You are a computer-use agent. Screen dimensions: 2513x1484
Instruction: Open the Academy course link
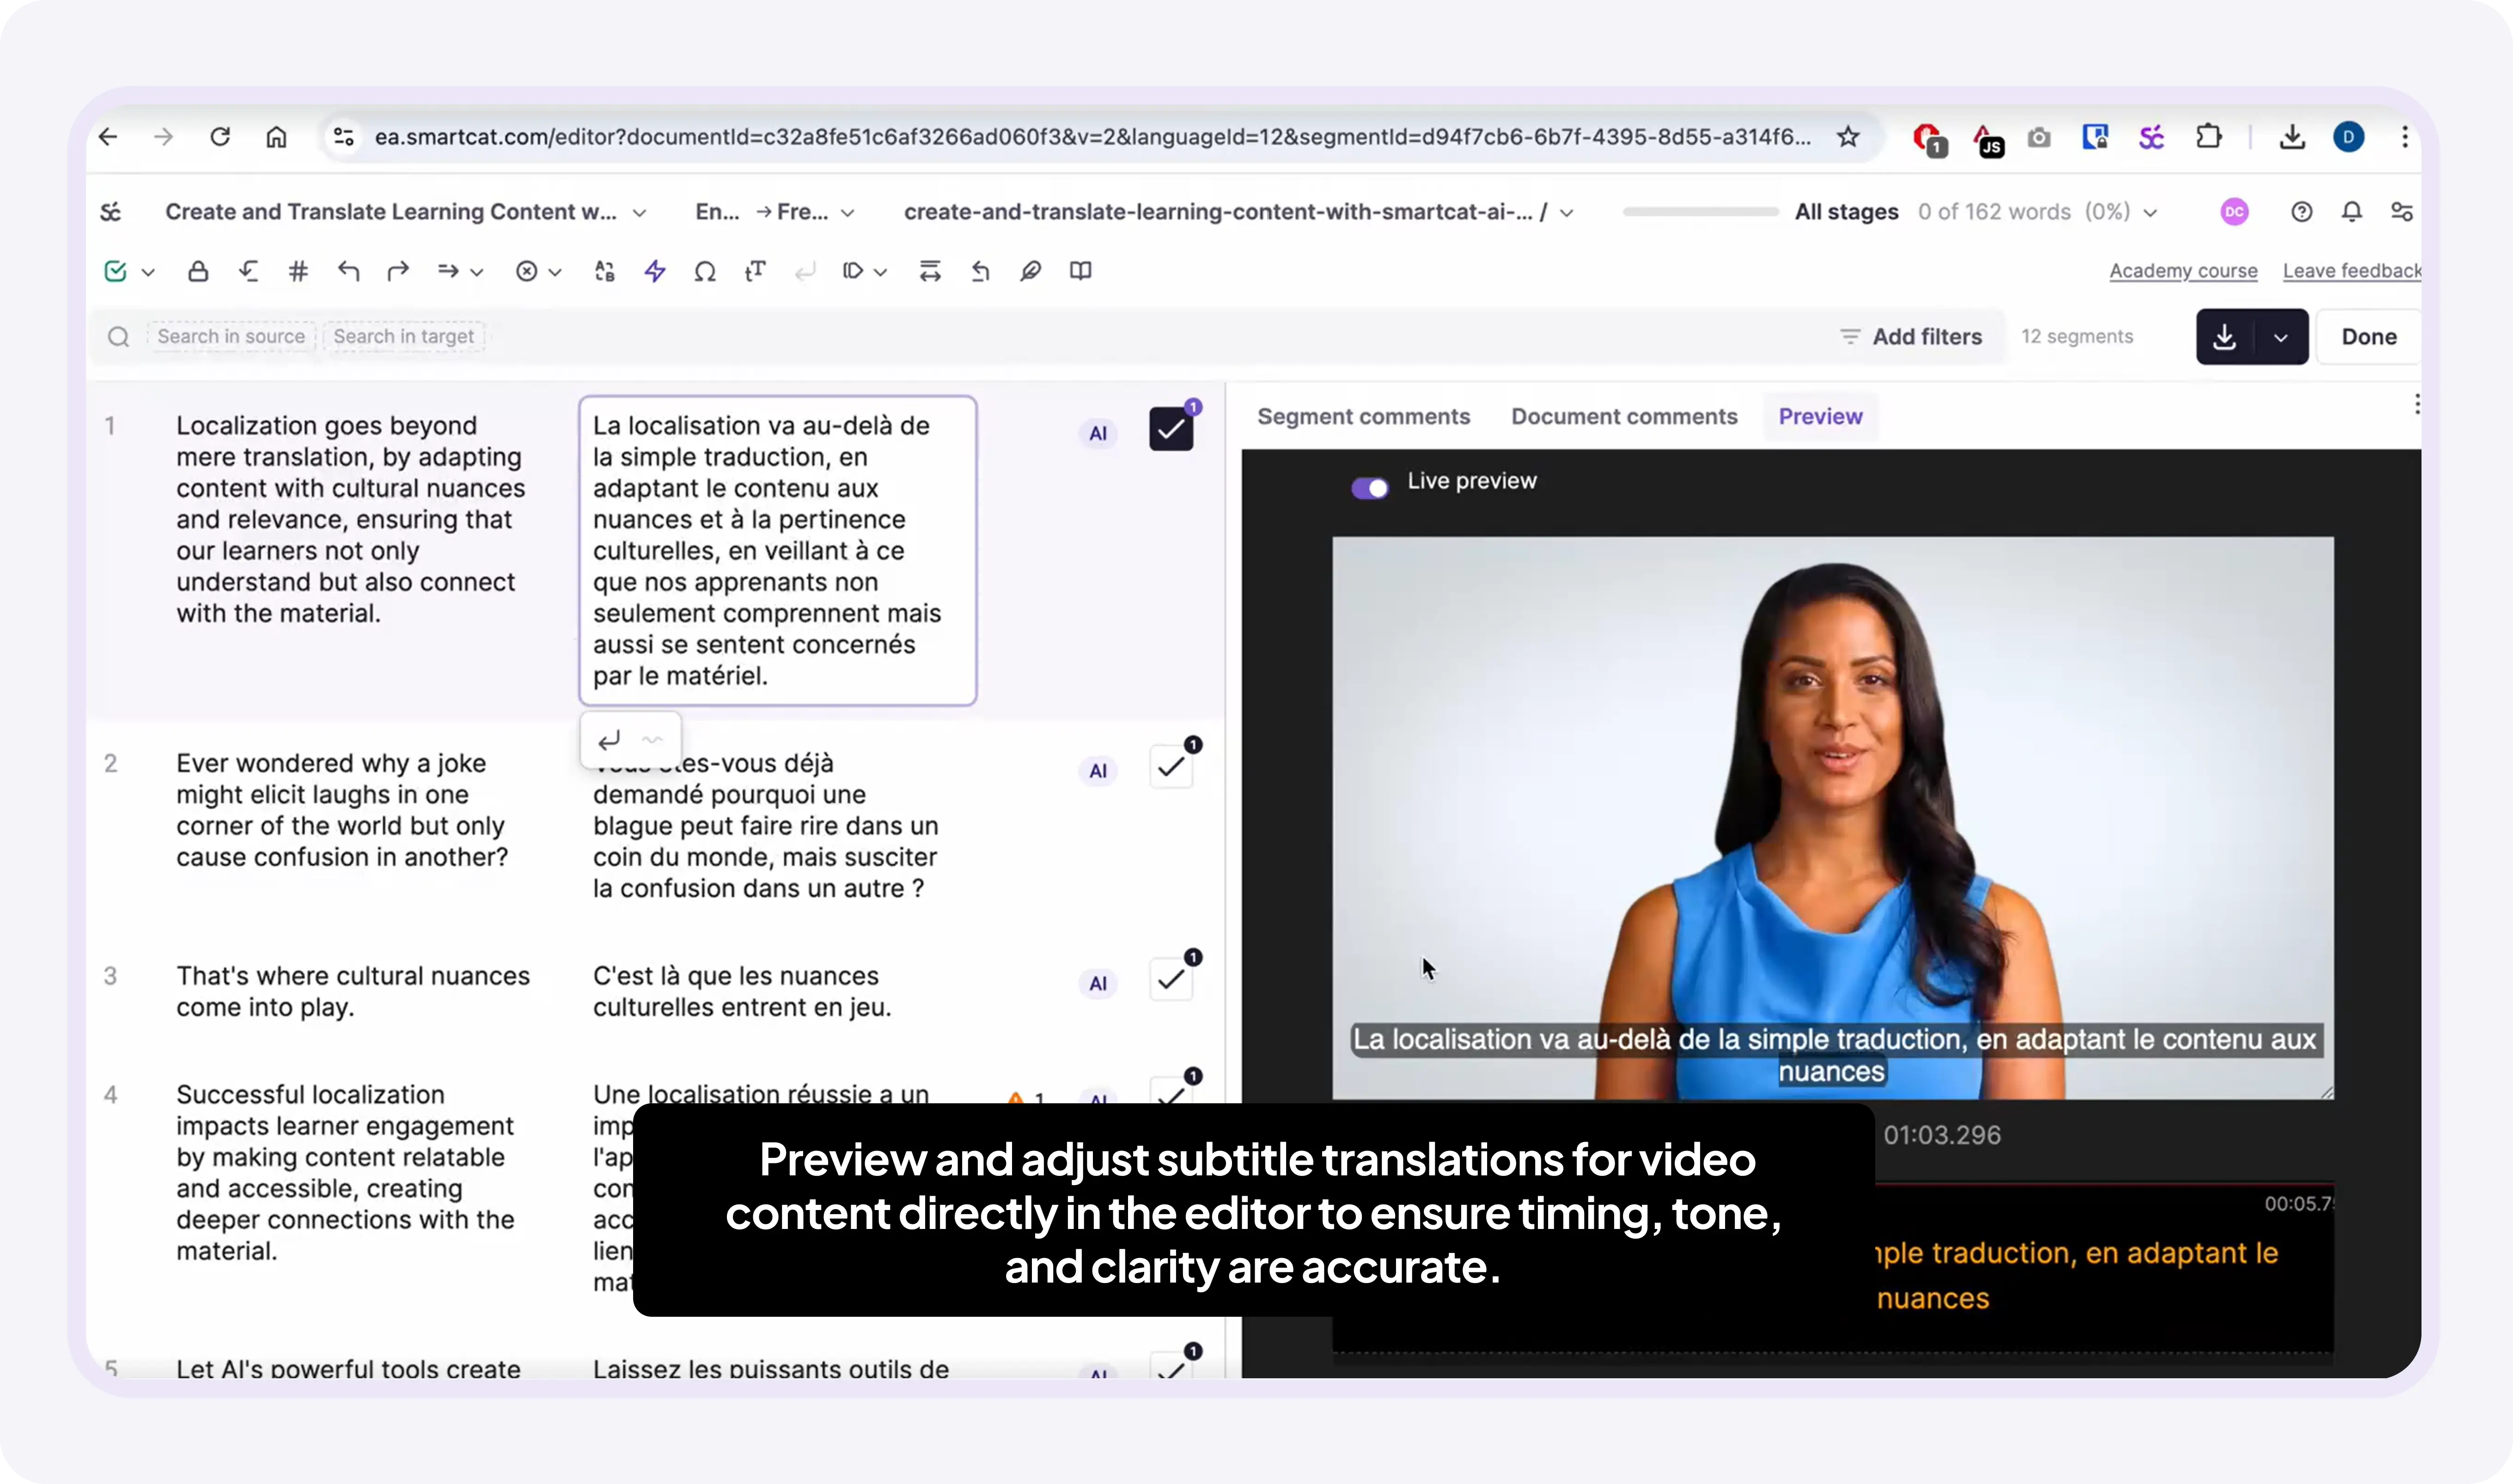pyautogui.click(x=2183, y=271)
